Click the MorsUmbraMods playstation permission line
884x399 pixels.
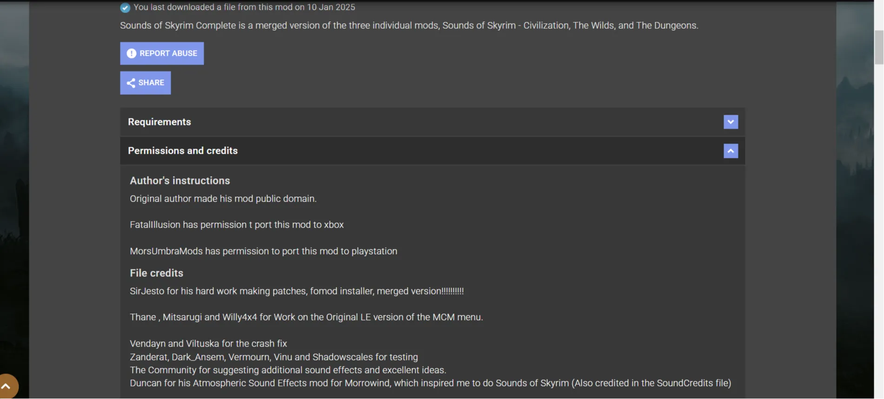264,251
